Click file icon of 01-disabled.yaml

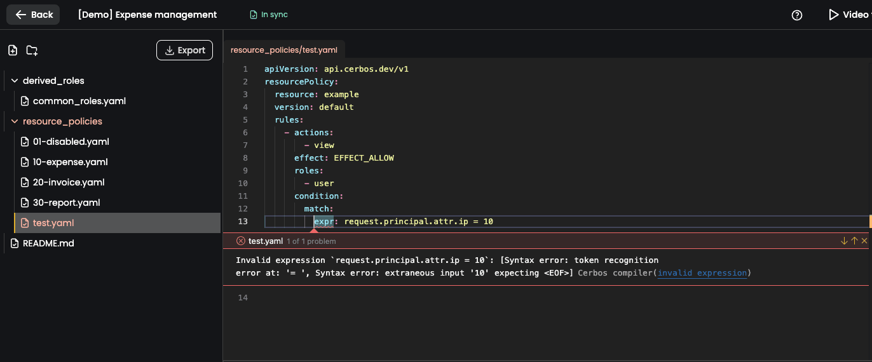[x=25, y=142]
